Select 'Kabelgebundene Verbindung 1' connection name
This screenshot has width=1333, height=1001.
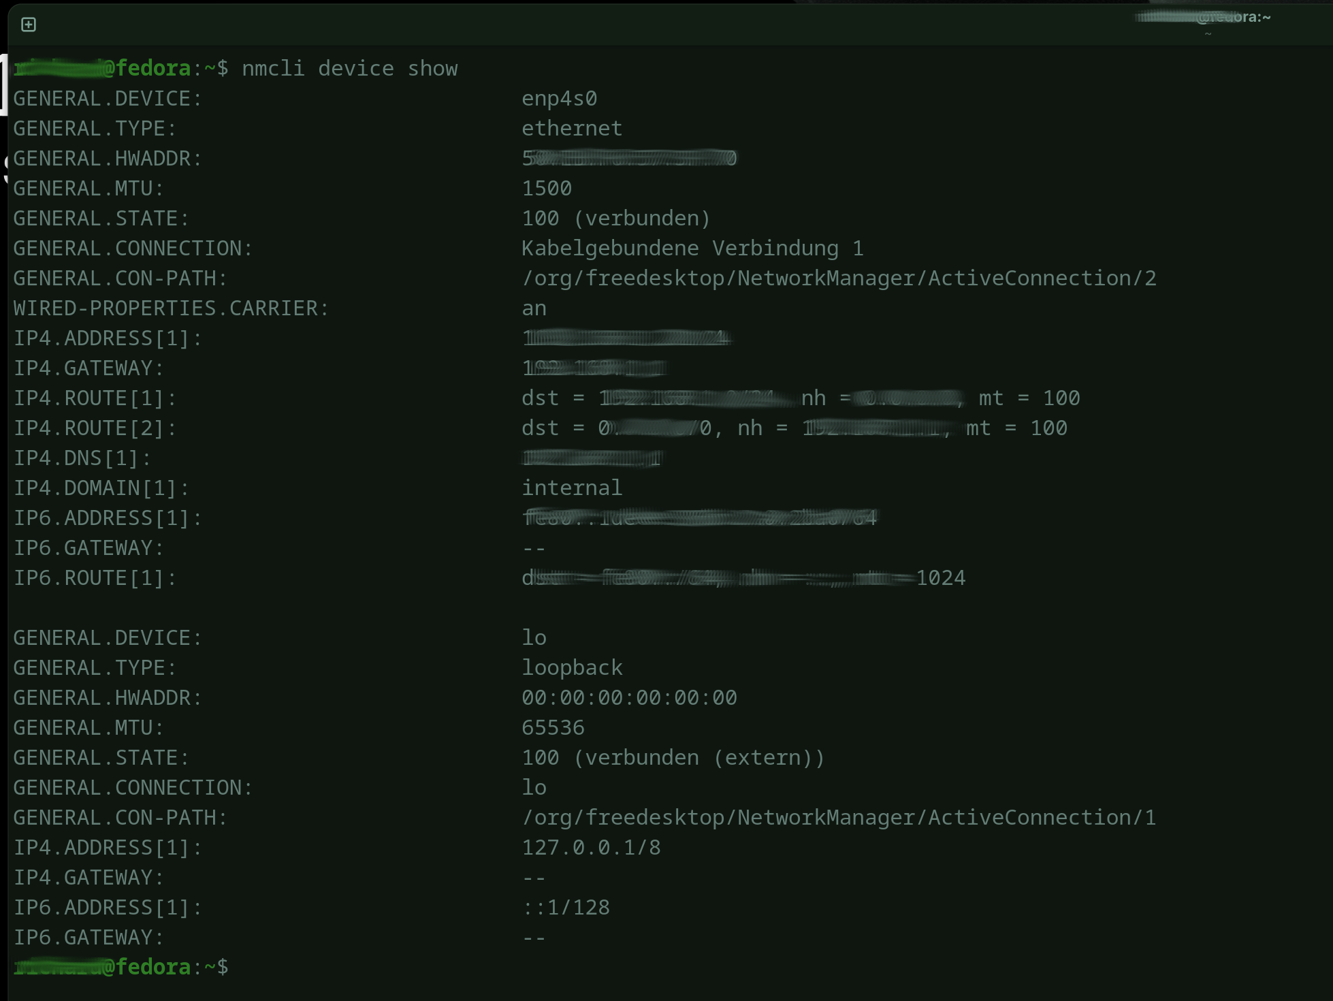pyautogui.click(x=692, y=249)
